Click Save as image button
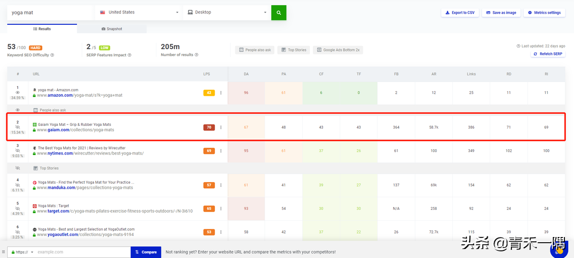The width and height of the screenshot is (574, 258). coord(501,13)
